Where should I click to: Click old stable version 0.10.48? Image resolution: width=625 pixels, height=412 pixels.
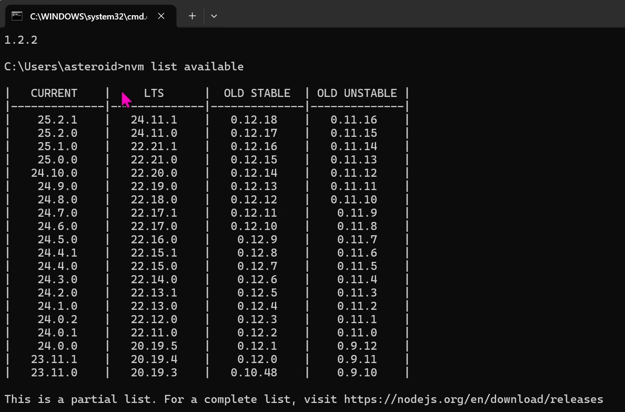point(254,373)
